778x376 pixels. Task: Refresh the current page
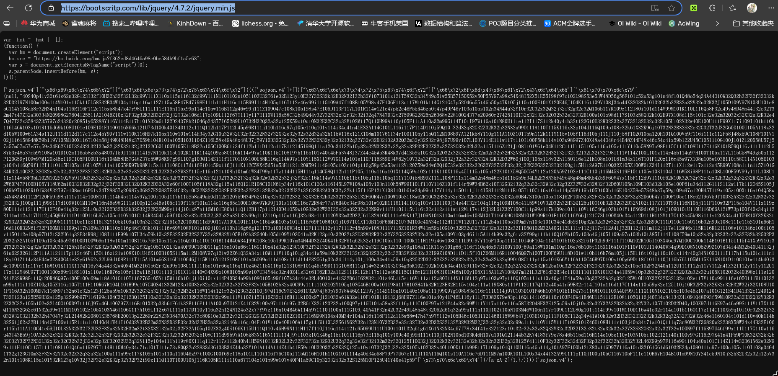click(29, 8)
